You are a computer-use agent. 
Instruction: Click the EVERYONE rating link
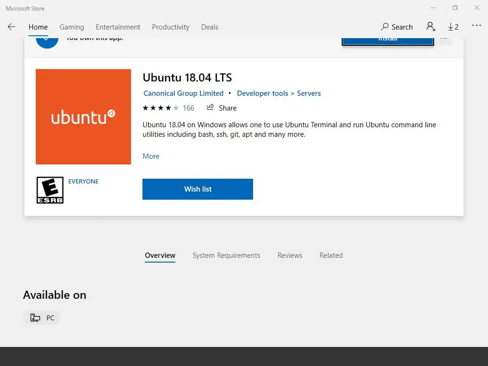[83, 182]
